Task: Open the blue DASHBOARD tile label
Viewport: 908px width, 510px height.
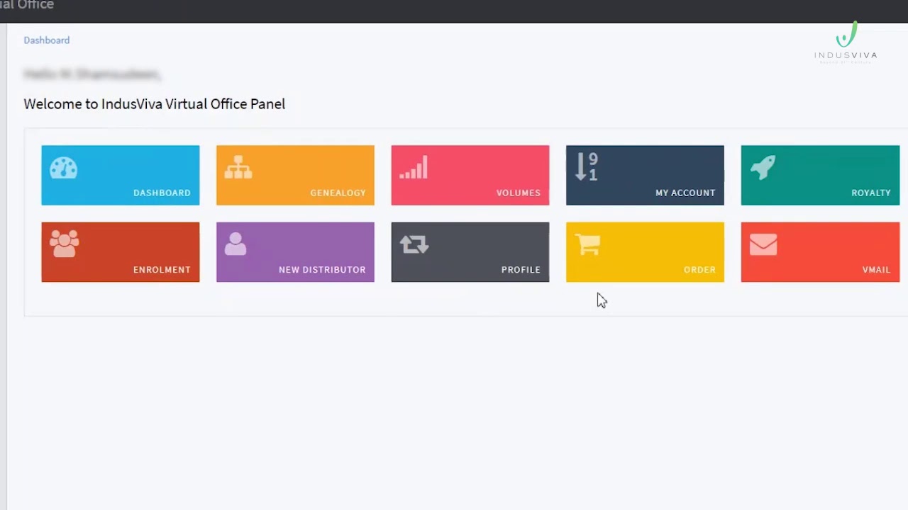Action: 162,193
